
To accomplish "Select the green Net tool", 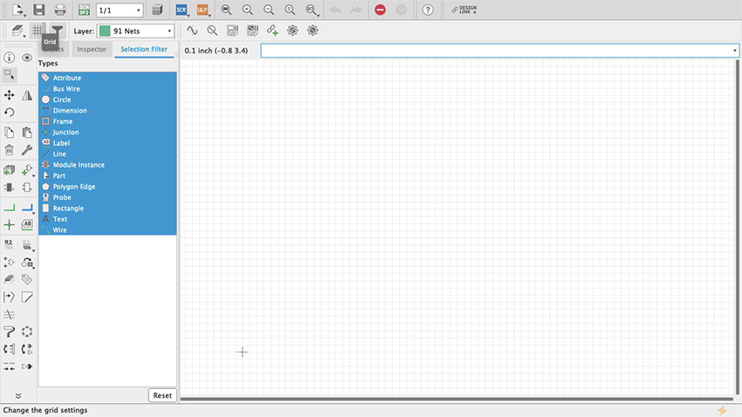I will click(9, 208).
